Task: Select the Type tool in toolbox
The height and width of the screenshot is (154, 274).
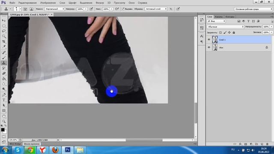Action: pos(4,100)
